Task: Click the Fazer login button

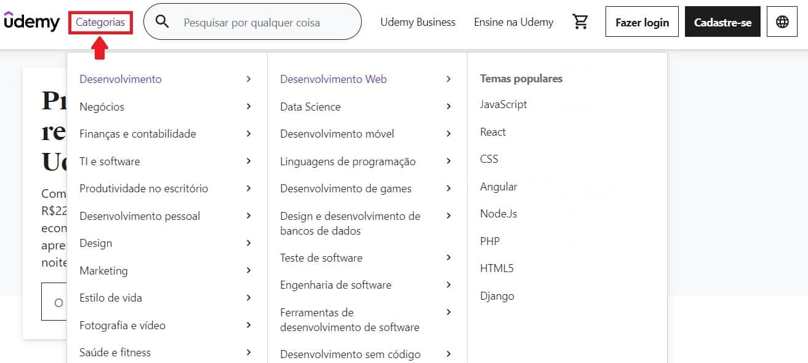Action: click(x=642, y=21)
